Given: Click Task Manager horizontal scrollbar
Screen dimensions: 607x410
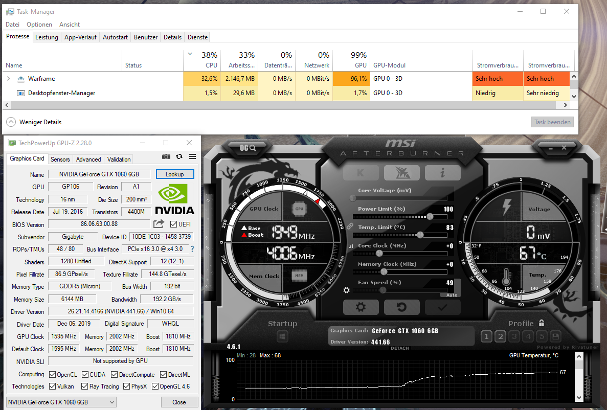Looking at the screenshot, I should (x=284, y=105).
